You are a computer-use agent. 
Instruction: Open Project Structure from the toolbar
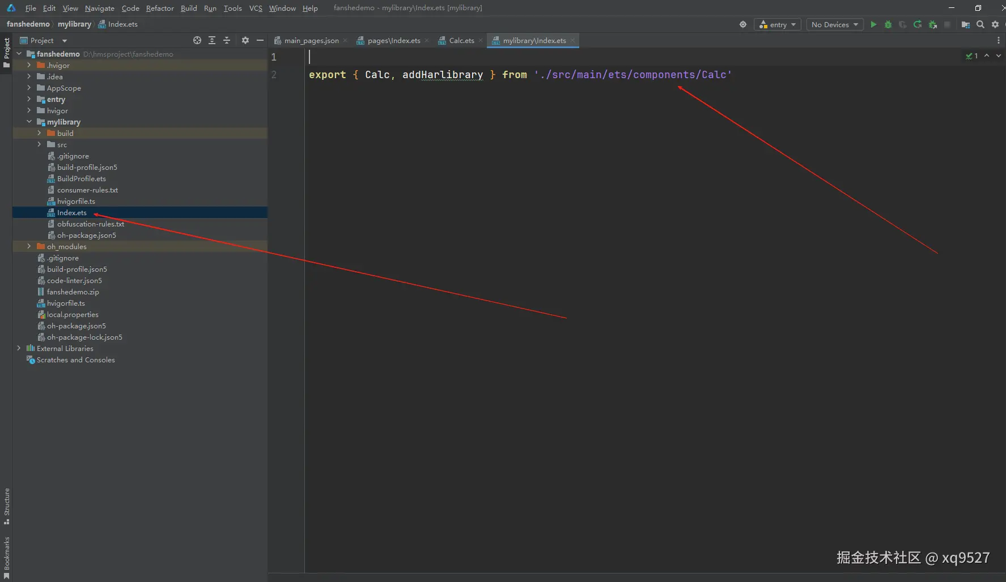click(966, 24)
